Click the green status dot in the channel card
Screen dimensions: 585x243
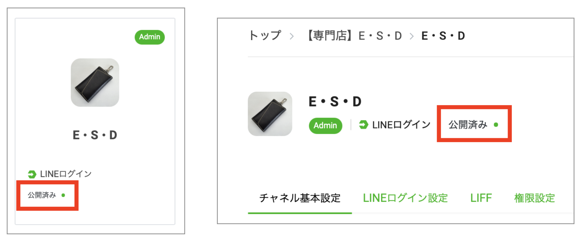click(x=63, y=195)
